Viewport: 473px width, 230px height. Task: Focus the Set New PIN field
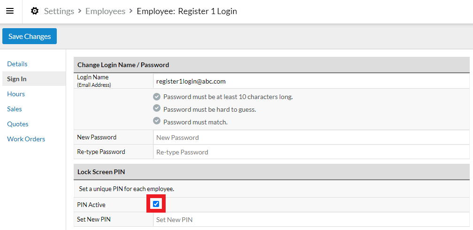point(311,219)
